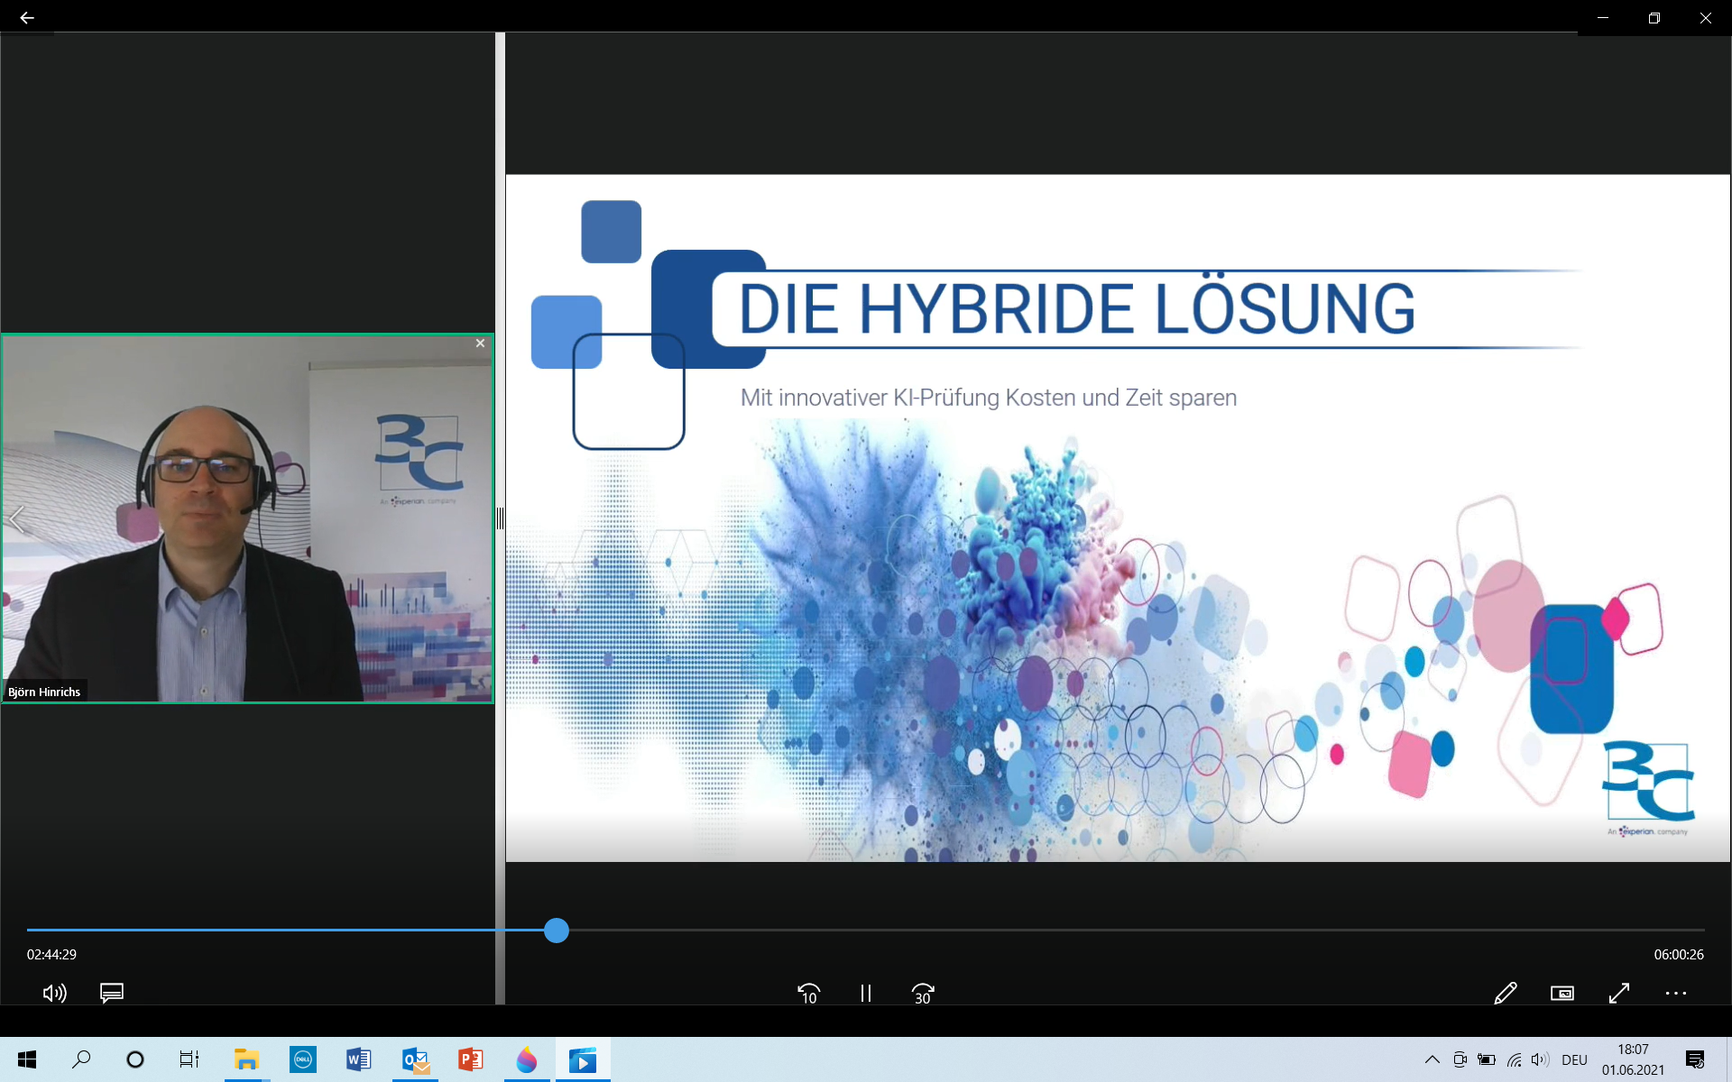Play video in mini view

click(x=1562, y=993)
